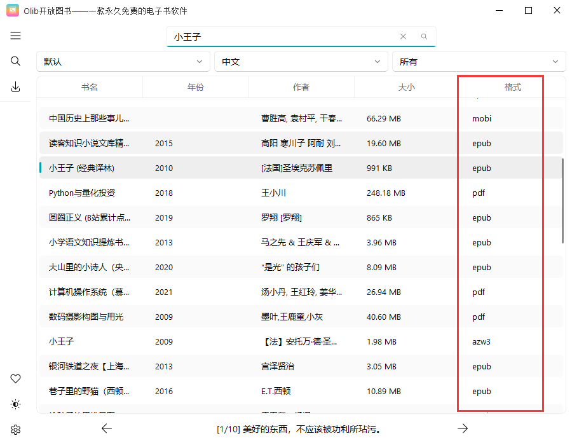Toggle sort by the 大小 column
Viewport: 572px width, 445px height.
tap(406, 87)
